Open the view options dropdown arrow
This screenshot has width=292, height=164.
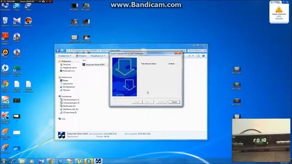193,56
